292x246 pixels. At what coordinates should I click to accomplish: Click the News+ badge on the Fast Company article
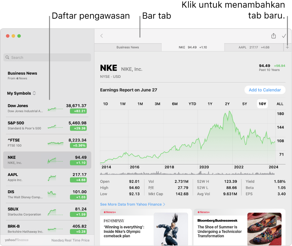pyautogui.click(x=109, y=212)
